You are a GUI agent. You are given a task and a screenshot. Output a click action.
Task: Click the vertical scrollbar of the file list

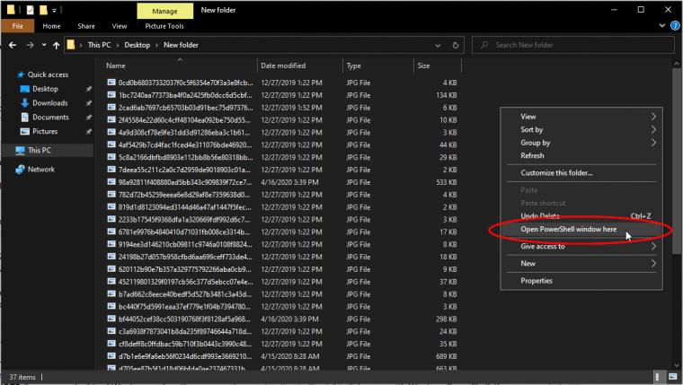pyautogui.click(x=677, y=161)
